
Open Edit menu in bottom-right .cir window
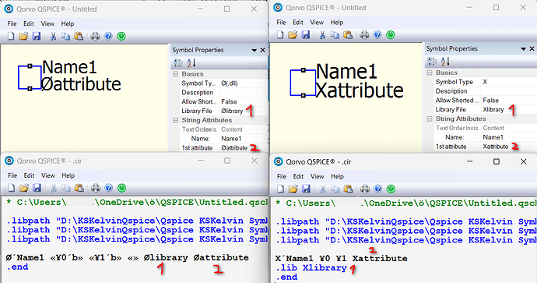(x=298, y=177)
